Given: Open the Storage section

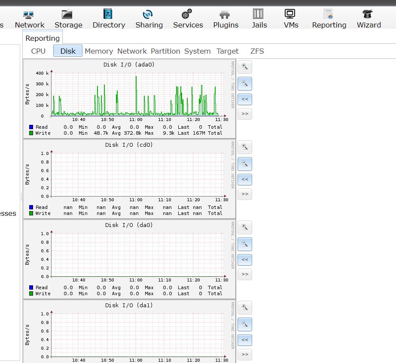Looking at the screenshot, I should coord(68,19).
